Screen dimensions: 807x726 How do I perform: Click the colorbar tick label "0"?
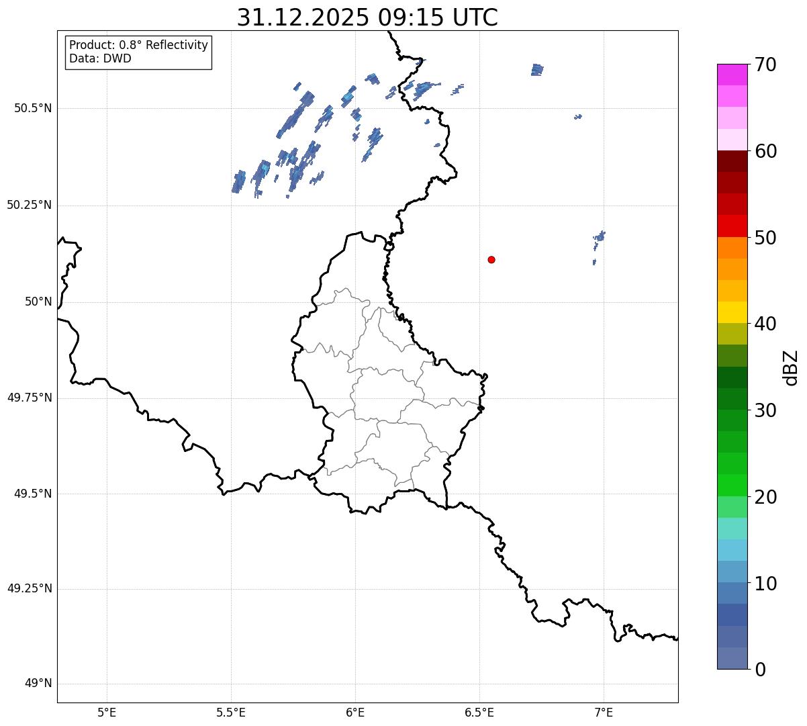(x=759, y=670)
